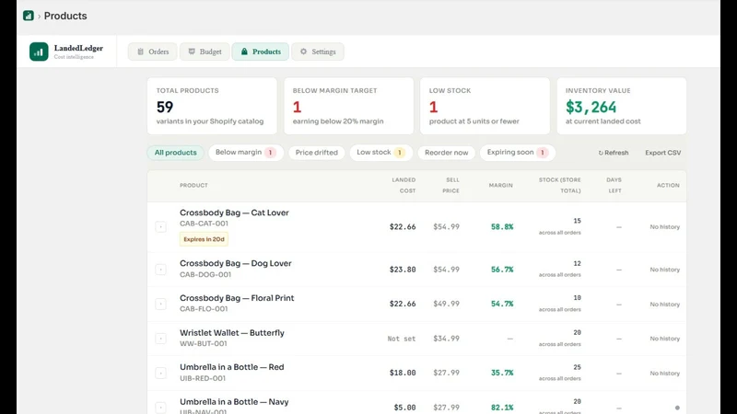Show Reorder now products
This screenshot has width=737, height=414.
click(446, 153)
